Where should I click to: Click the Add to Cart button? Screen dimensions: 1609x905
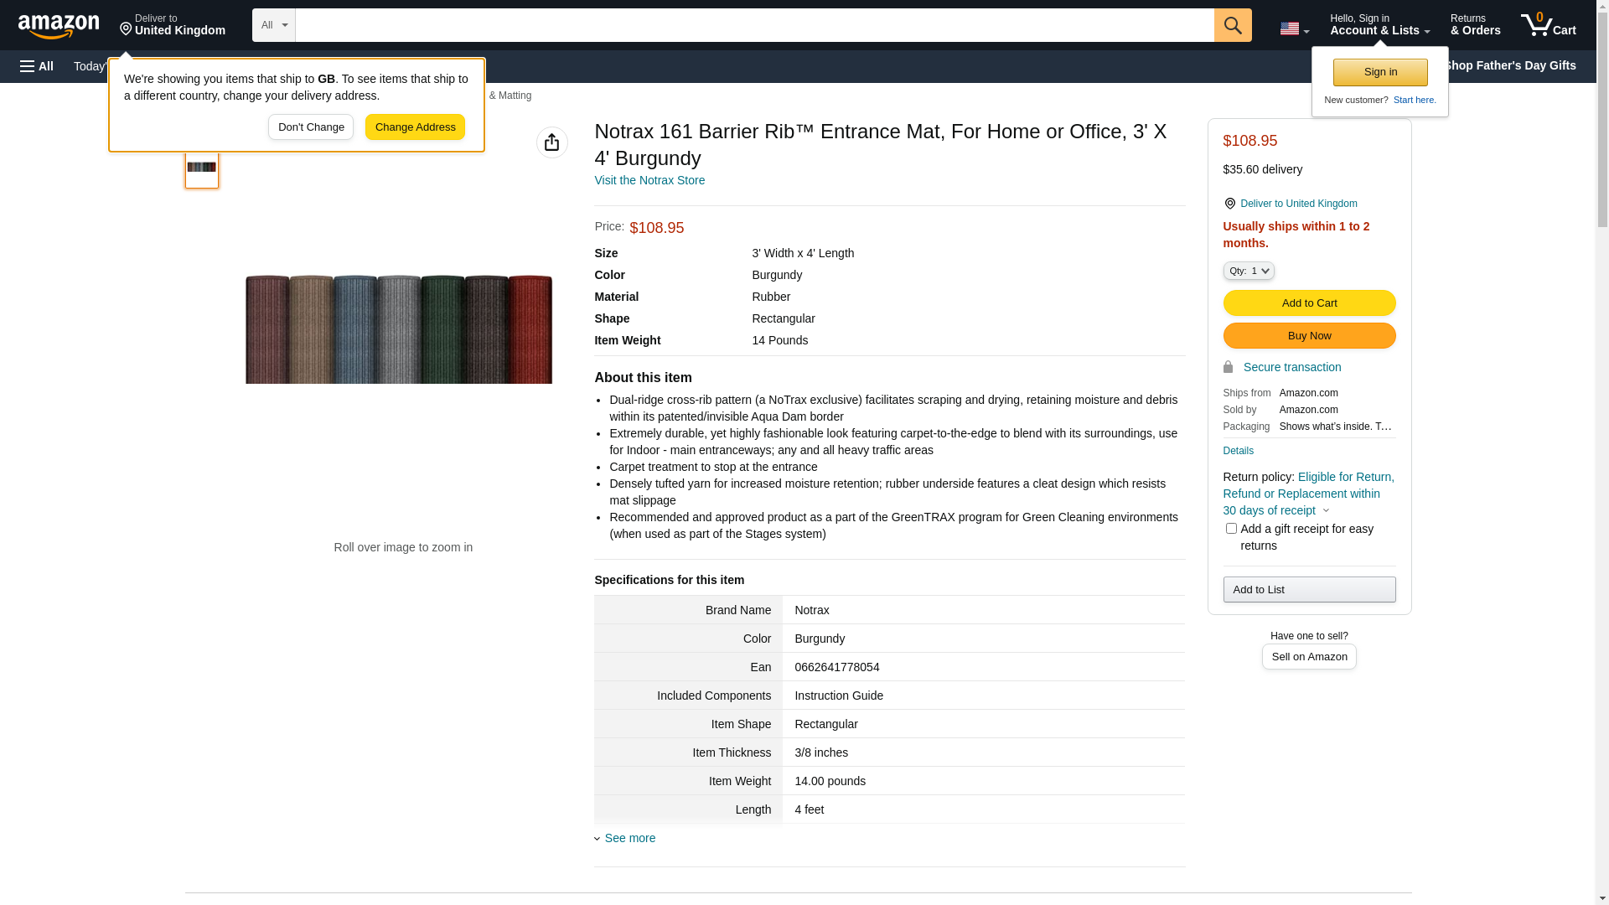[1308, 303]
